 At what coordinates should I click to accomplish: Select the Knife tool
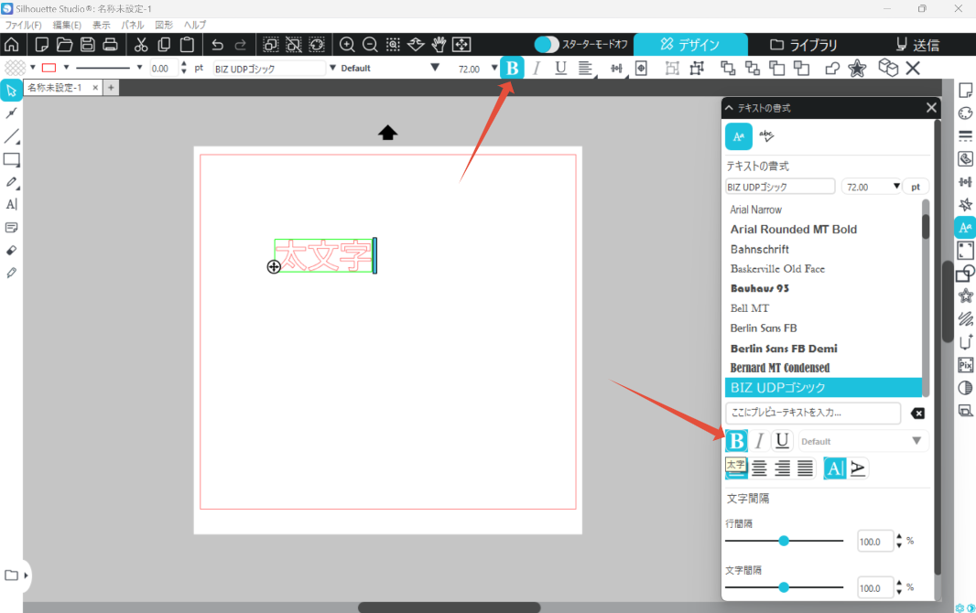(x=11, y=273)
